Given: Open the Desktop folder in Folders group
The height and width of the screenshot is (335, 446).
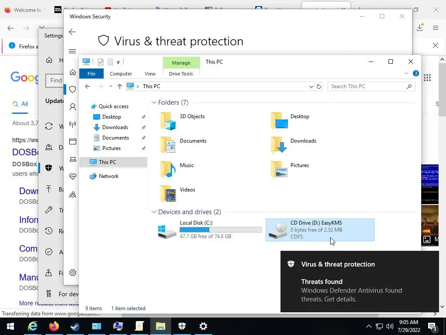Looking at the screenshot, I should tap(290, 121).
